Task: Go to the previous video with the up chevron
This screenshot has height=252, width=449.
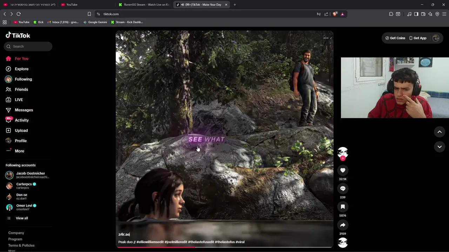Action: point(440,132)
